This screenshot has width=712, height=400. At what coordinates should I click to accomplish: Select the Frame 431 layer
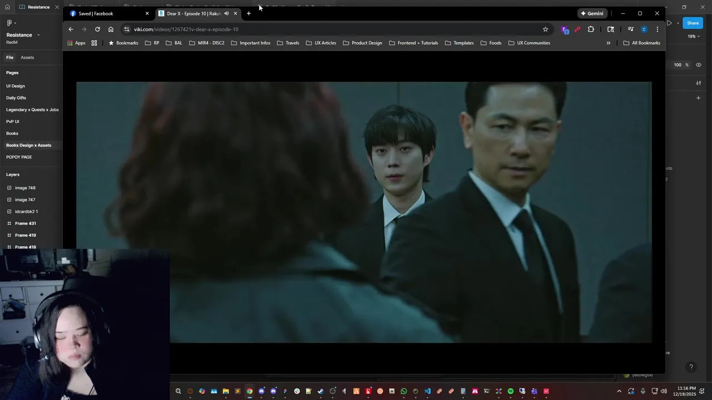(25, 223)
